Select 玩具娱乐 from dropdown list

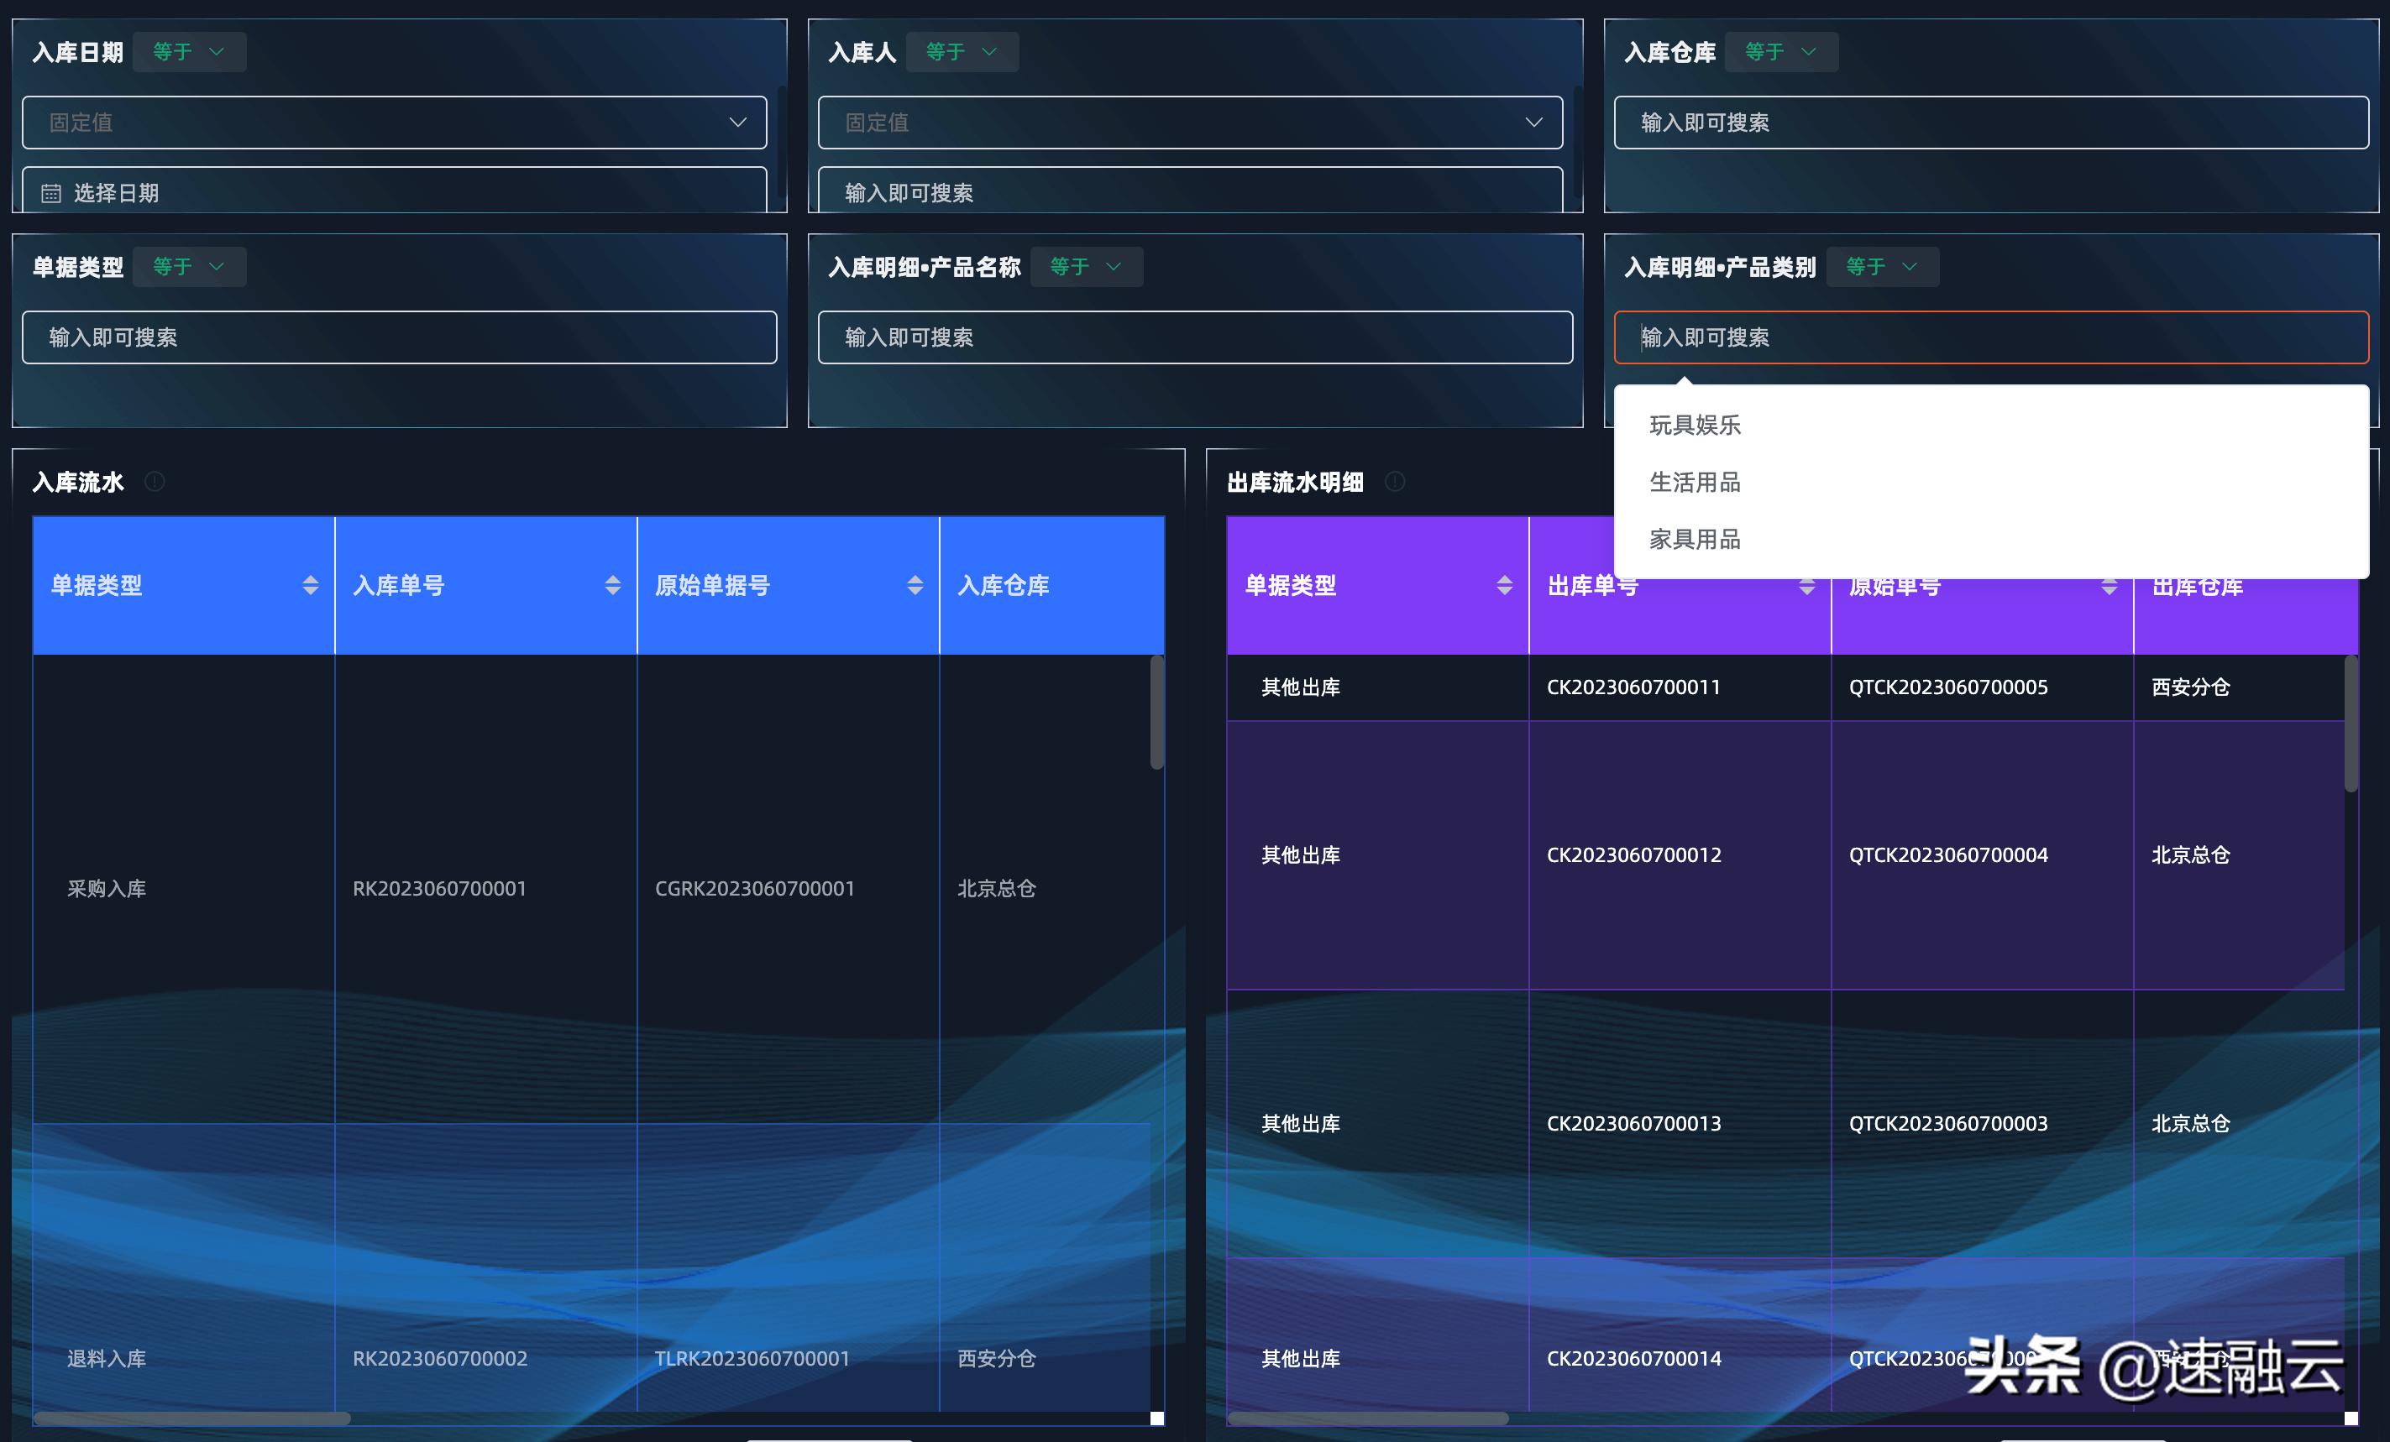pyautogui.click(x=1695, y=425)
